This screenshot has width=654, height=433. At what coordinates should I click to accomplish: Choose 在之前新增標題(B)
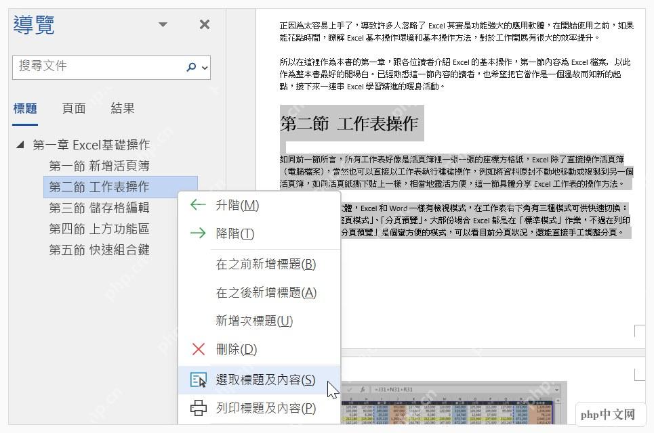259,264
